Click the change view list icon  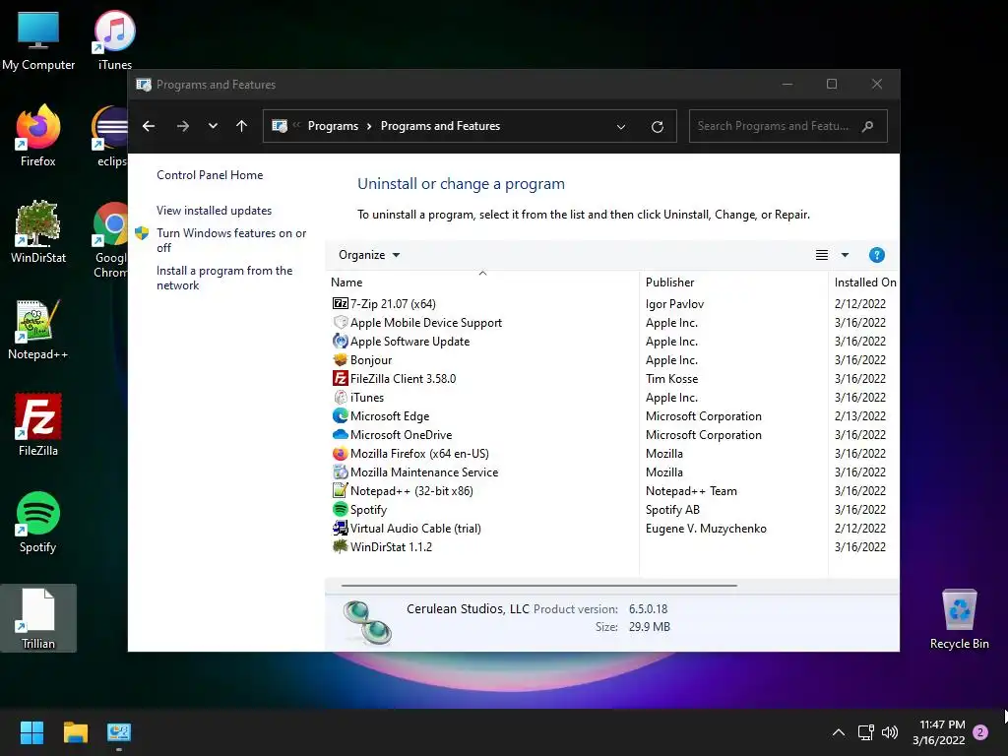[x=822, y=255]
